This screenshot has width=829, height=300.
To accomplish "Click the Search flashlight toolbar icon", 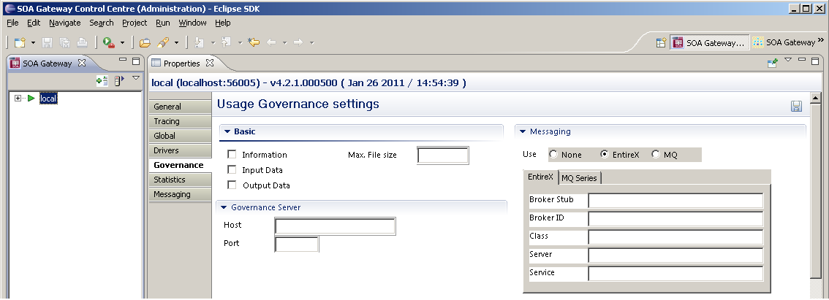I will click(163, 42).
